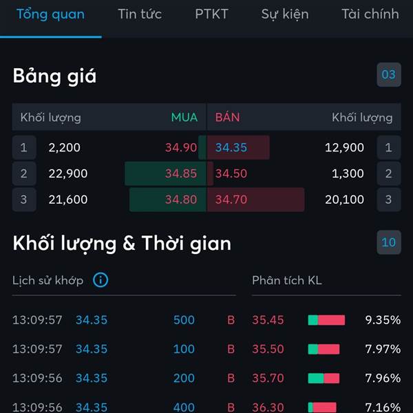The image size is (413, 413).
Task: Open the Tài chính tab
Action: [x=370, y=14]
